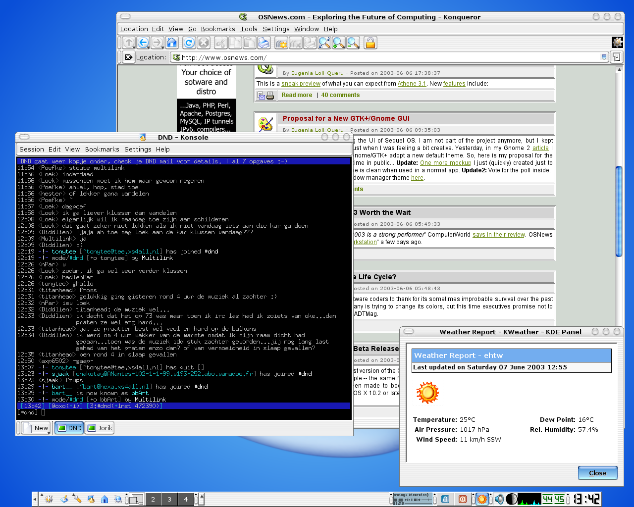
Task: Open the Help menu in Konsole
Action: pyautogui.click(x=162, y=149)
